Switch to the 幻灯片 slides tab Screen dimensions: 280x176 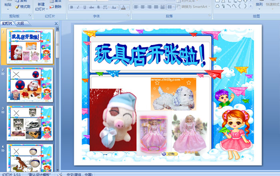click(x=7, y=24)
